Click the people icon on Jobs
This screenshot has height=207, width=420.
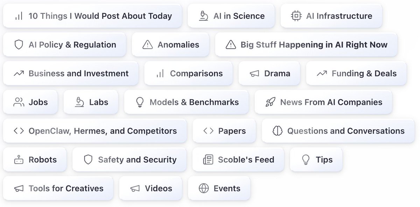click(x=19, y=102)
